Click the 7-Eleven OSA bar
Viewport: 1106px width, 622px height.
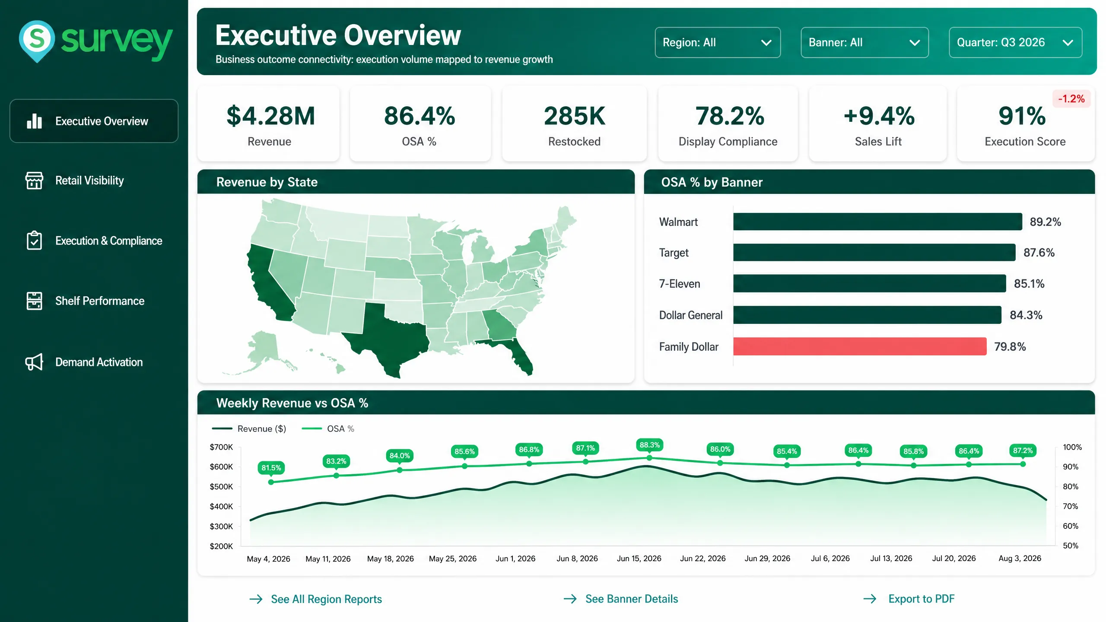coord(869,283)
